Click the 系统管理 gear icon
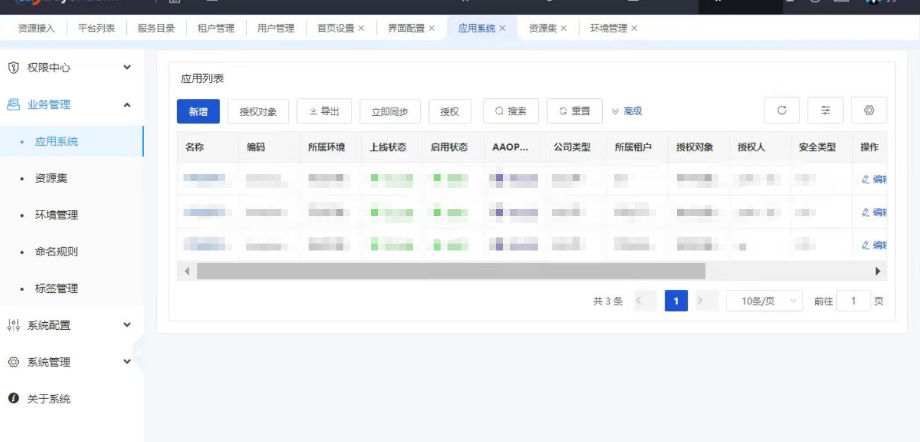920x442 pixels. pyautogui.click(x=13, y=362)
